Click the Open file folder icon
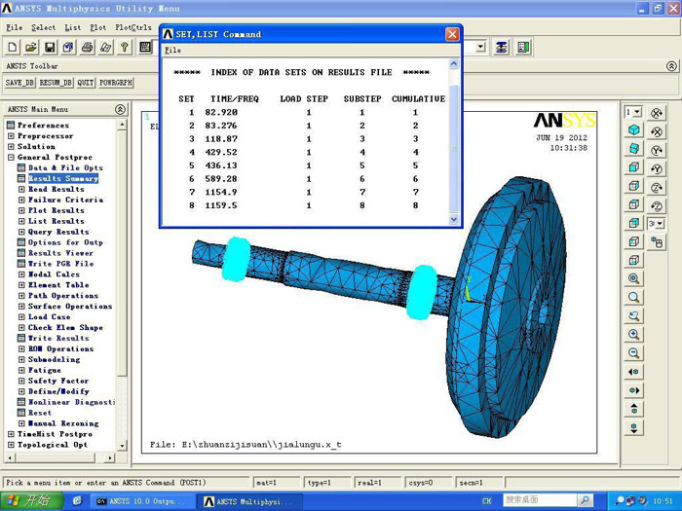 pos(31,47)
